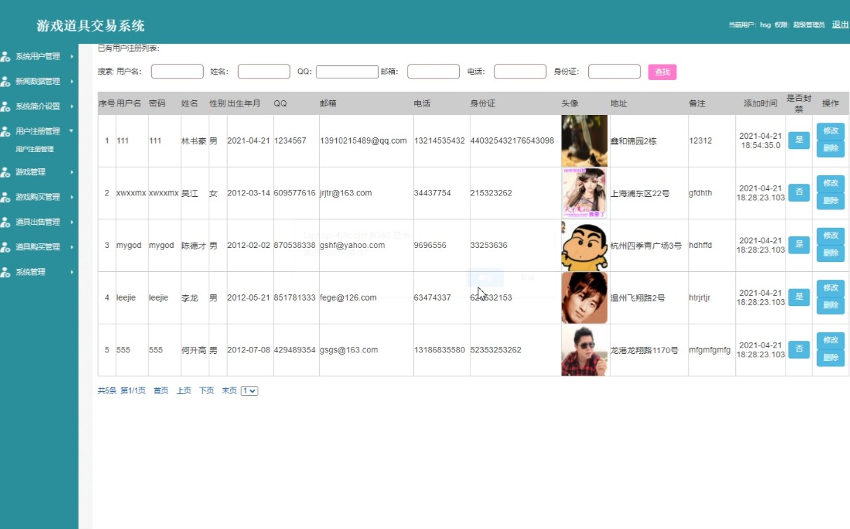Collapse the 用户注册管理 menu arrow
This screenshot has width=850, height=529.
pos(71,131)
